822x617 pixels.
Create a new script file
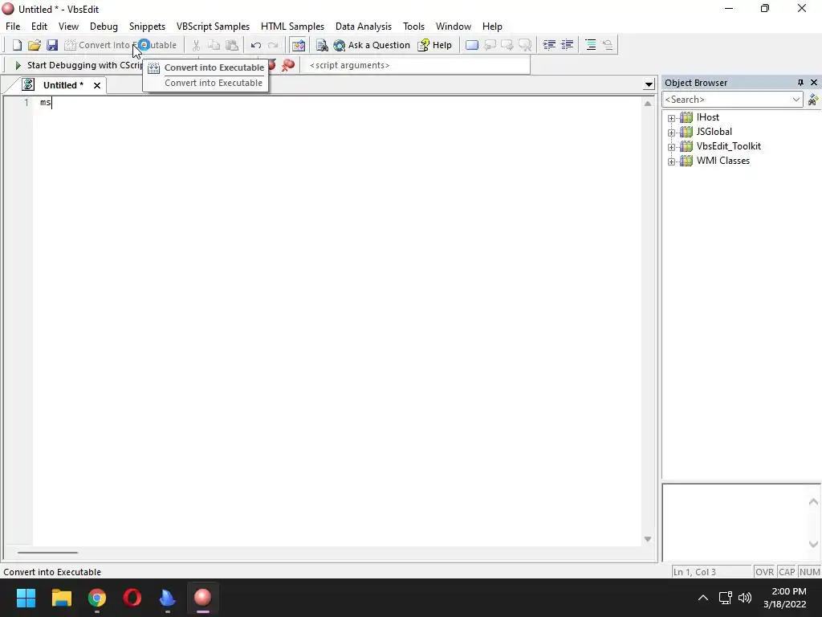click(x=17, y=45)
